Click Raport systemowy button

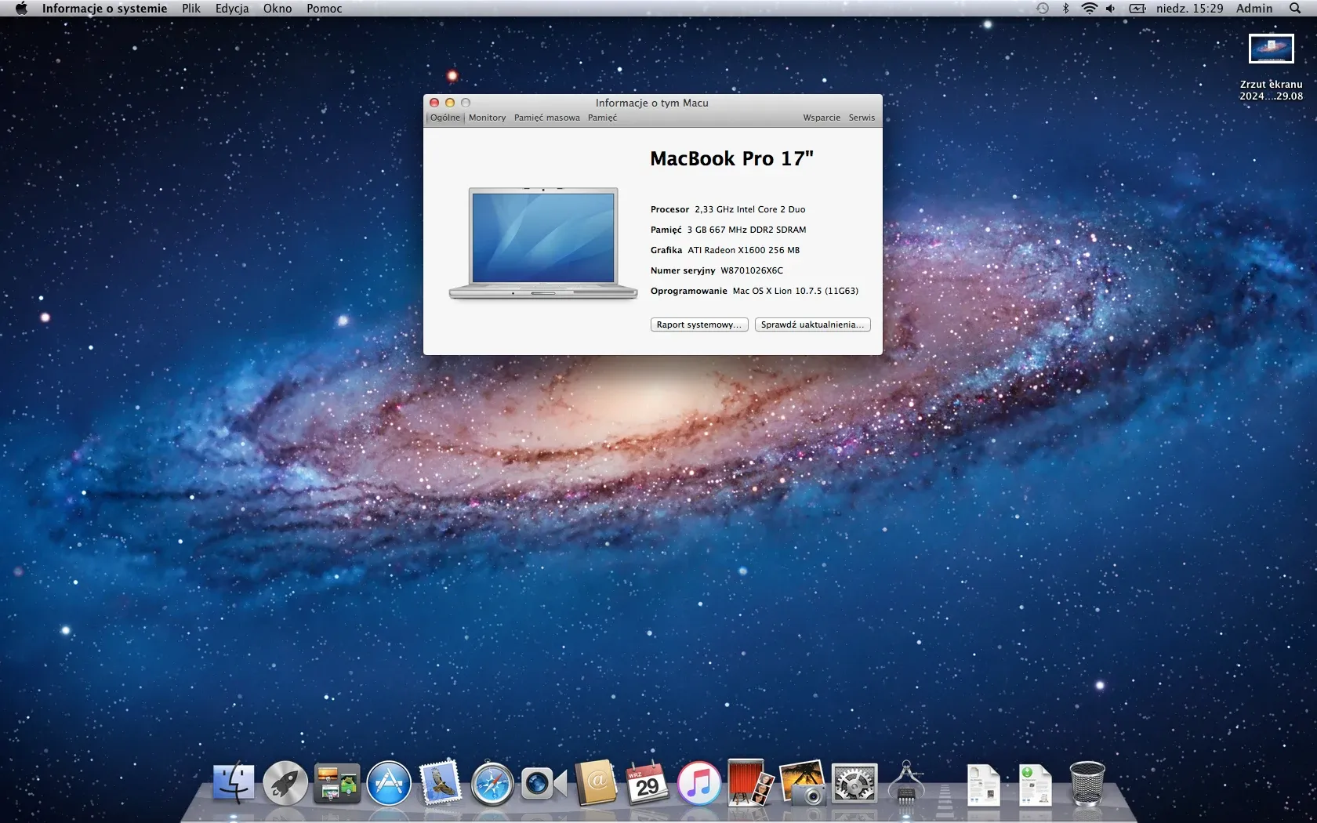tap(699, 324)
